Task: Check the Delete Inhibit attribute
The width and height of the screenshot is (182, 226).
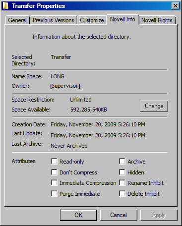Action: click(122, 194)
